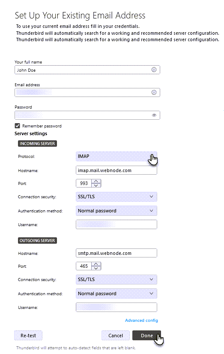Toggle password visibility eye icon
This screenshot has height=354, width=224.
coord(154,115)
